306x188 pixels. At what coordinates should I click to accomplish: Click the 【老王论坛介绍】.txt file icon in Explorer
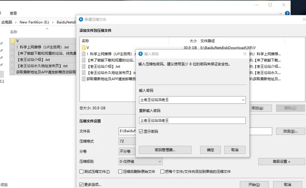click(x=13, y=60)
